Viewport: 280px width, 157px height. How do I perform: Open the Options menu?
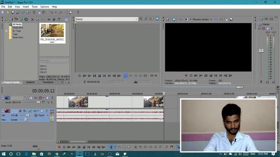coord(45,7)
